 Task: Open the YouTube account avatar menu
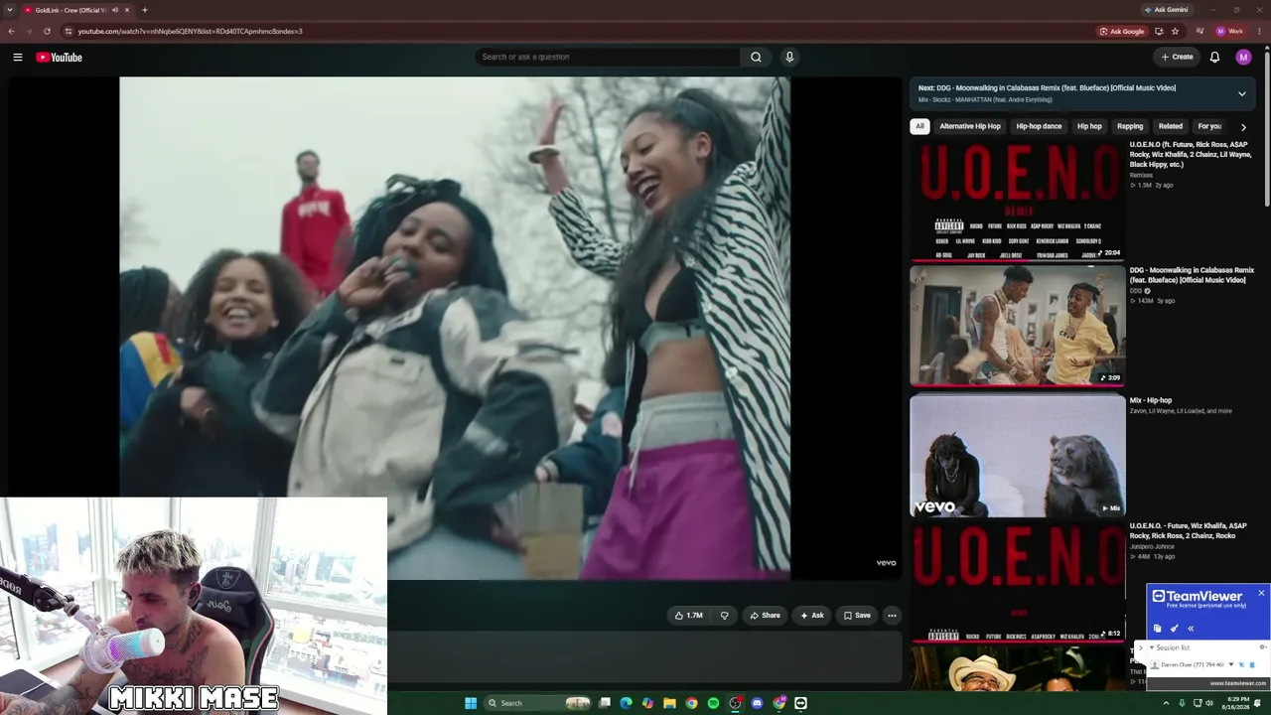[x=1243, y=57]
